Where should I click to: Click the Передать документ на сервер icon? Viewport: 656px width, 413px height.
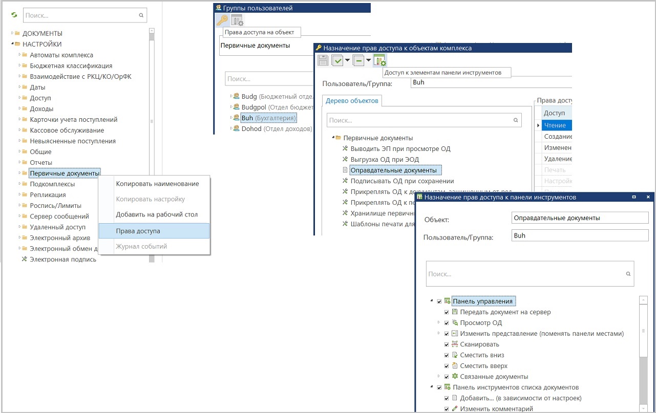(x=455, y=312)
